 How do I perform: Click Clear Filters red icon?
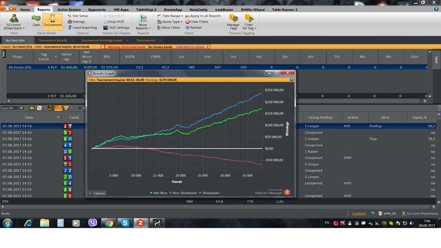coord(188,21)
